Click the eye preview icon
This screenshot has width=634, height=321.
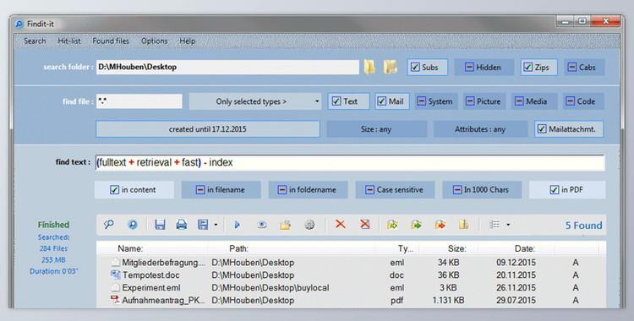click(262, 225)
